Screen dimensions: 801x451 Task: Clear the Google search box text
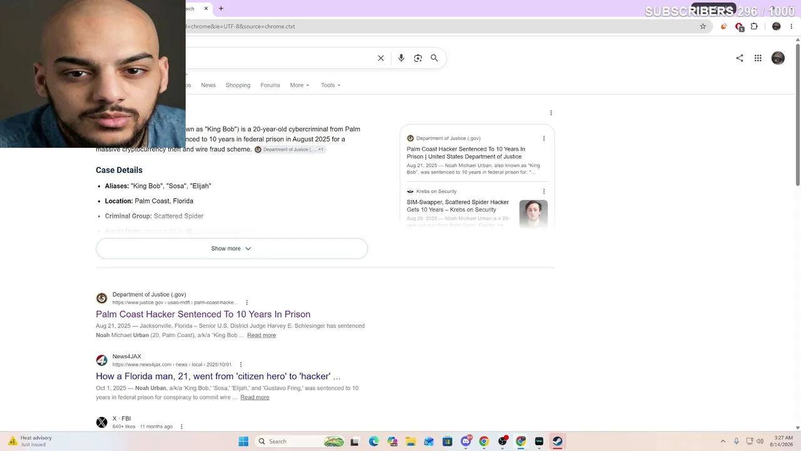(x=380, y=58)
